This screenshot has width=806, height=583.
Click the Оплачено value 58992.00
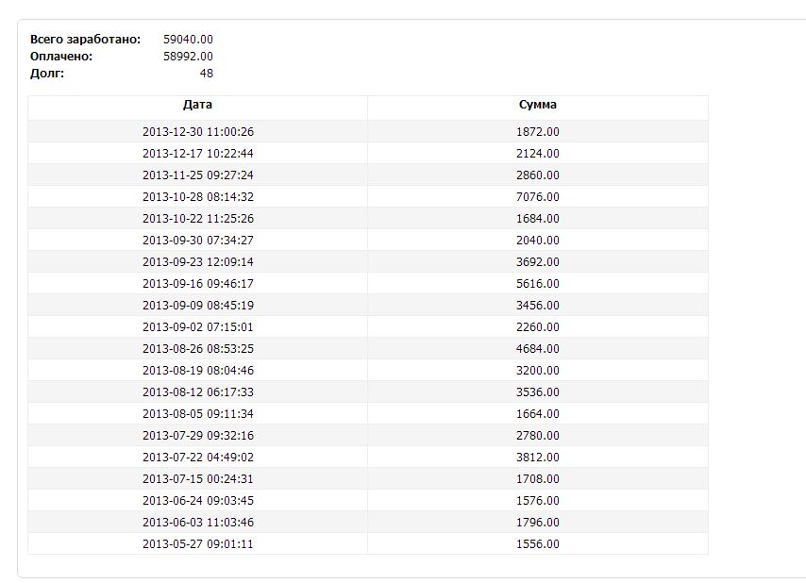click(x=188, y=57)
